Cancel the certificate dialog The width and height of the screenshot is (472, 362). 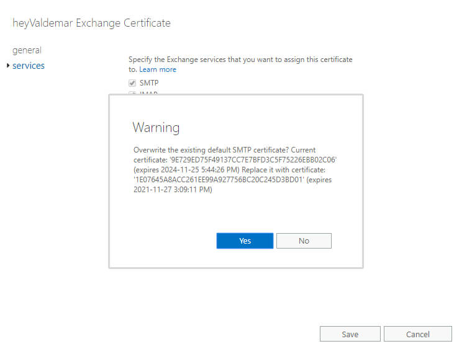[418, 334]
